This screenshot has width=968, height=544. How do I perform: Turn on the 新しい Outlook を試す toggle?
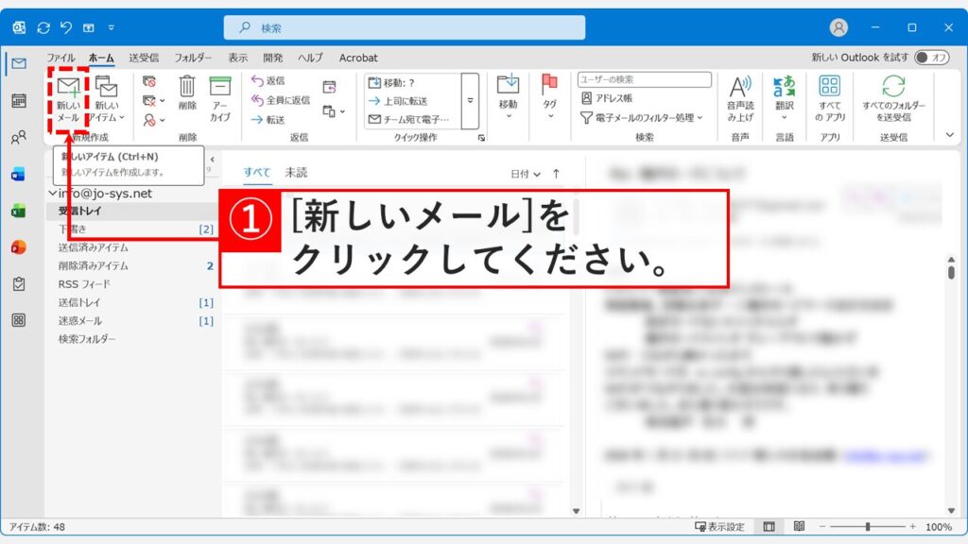point(930,59)
